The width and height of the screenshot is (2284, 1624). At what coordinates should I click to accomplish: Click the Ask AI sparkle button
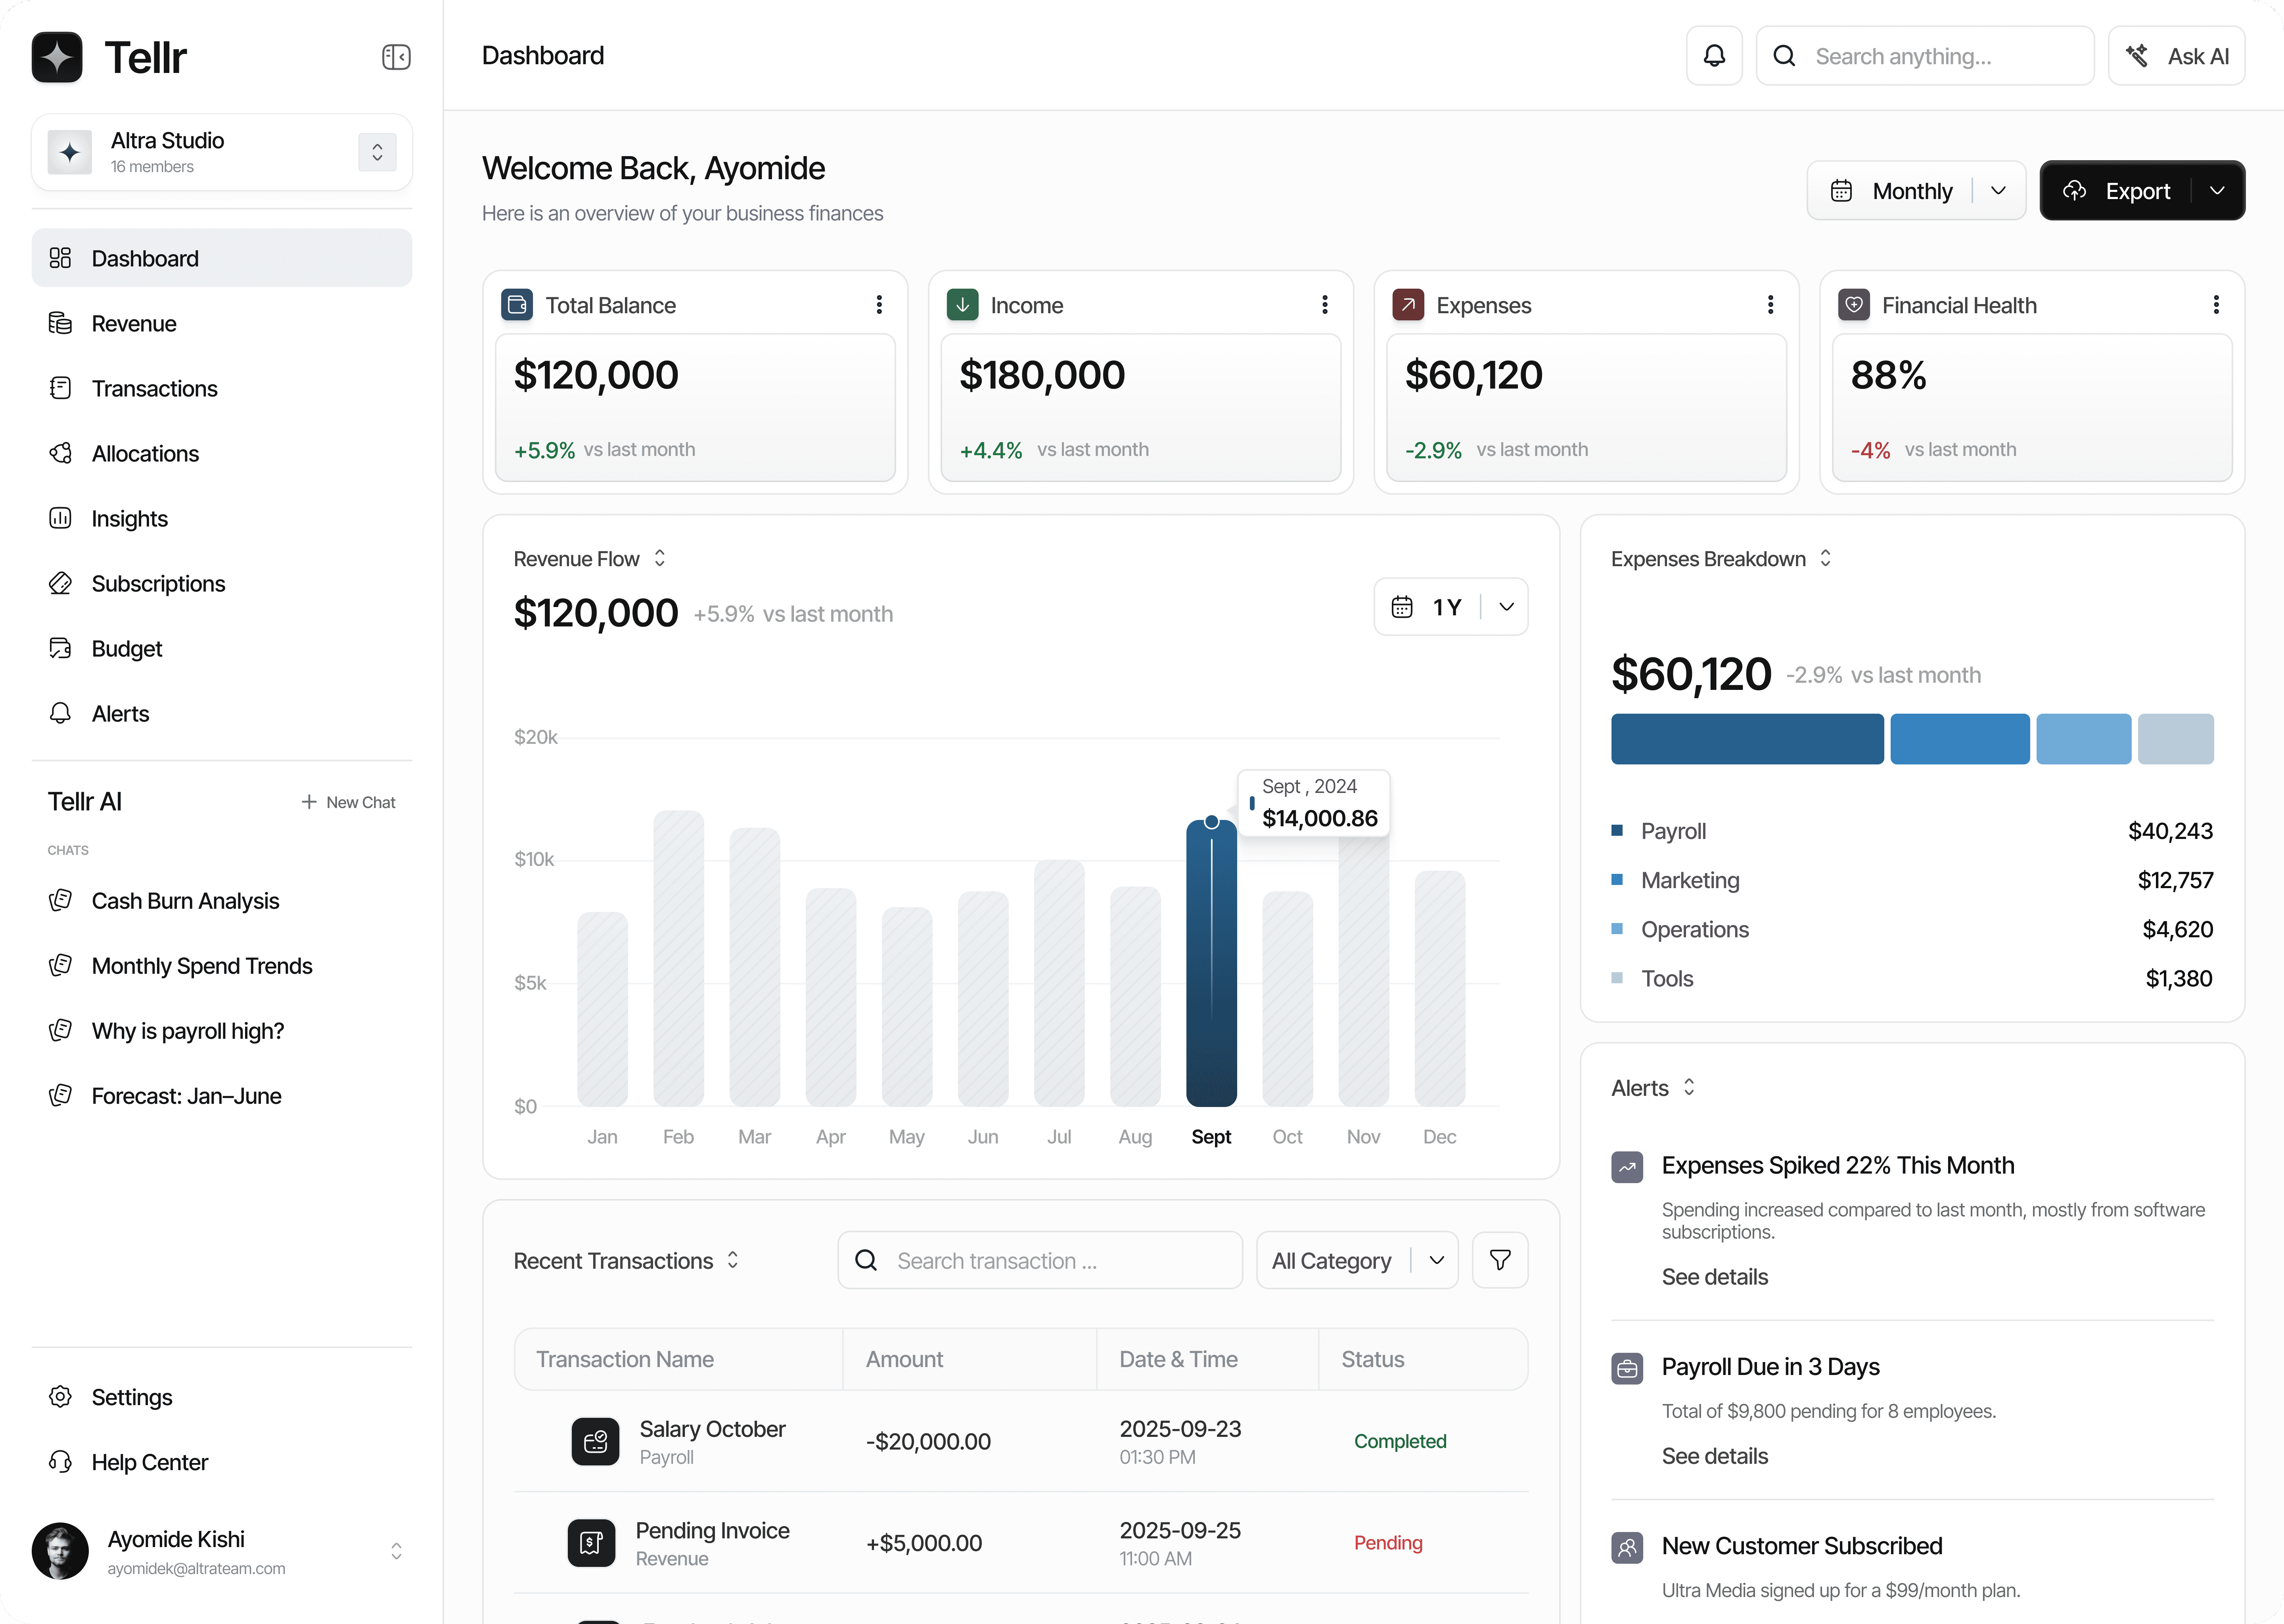pyautogui.click(x=2176, y=56)
